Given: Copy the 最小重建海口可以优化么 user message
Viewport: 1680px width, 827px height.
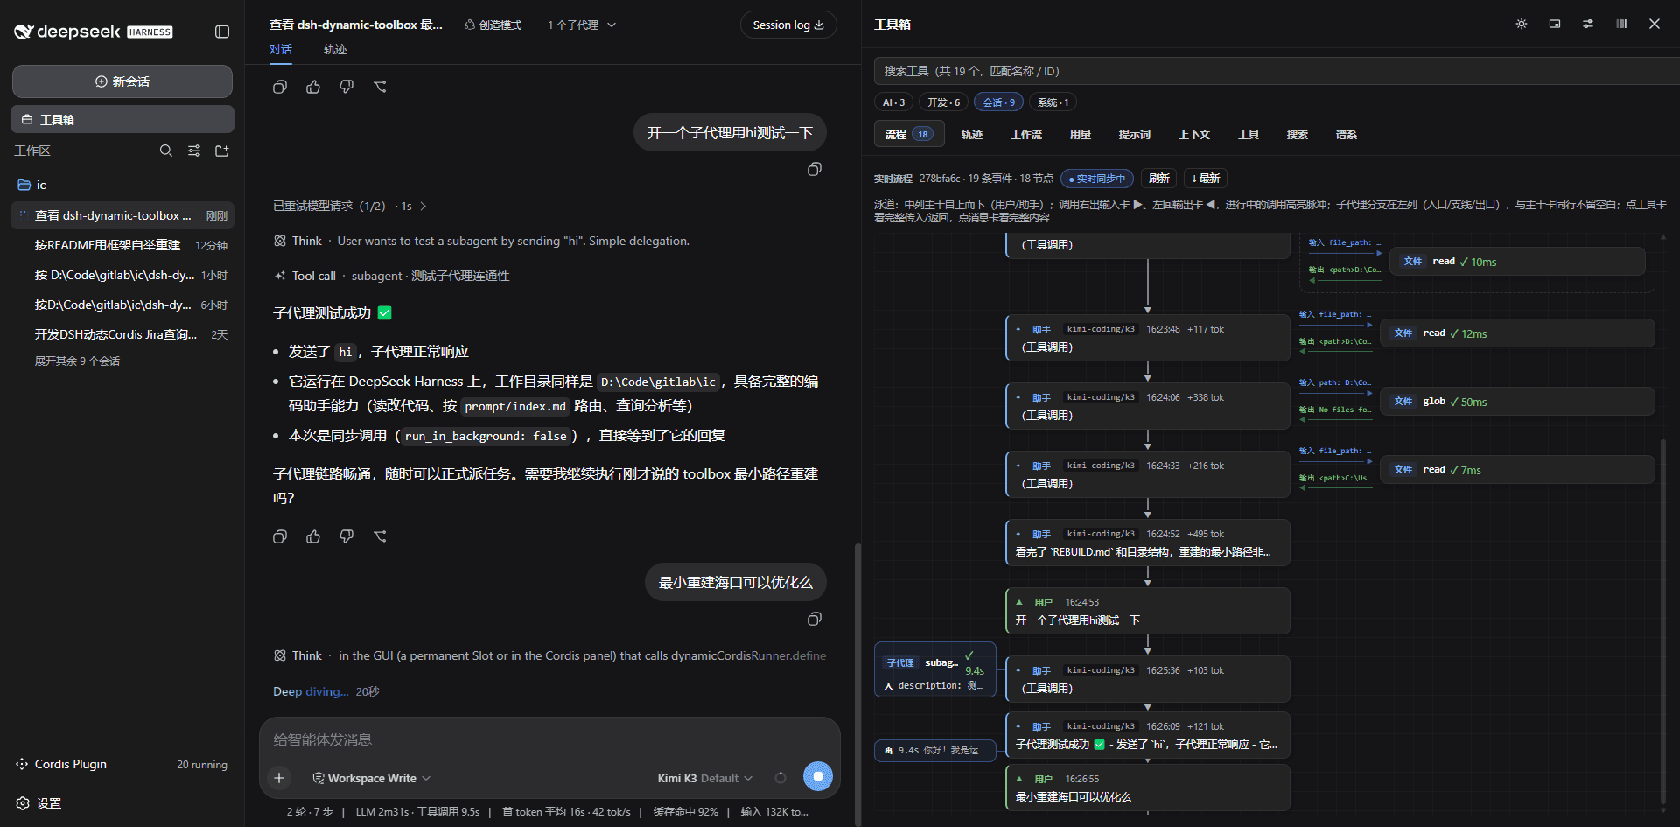Looking at the screenshot, I should [x=814, y=619].
